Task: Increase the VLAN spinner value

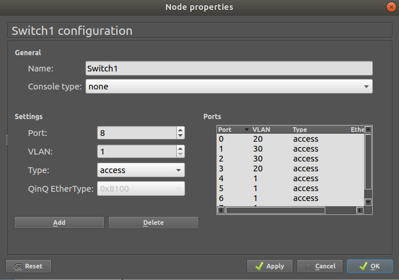Action: coord(180,148)
